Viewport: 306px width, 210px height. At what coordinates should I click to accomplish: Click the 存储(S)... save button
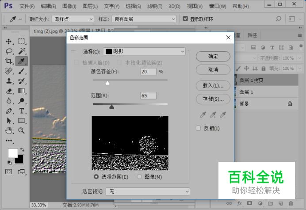tap(213, 99)
